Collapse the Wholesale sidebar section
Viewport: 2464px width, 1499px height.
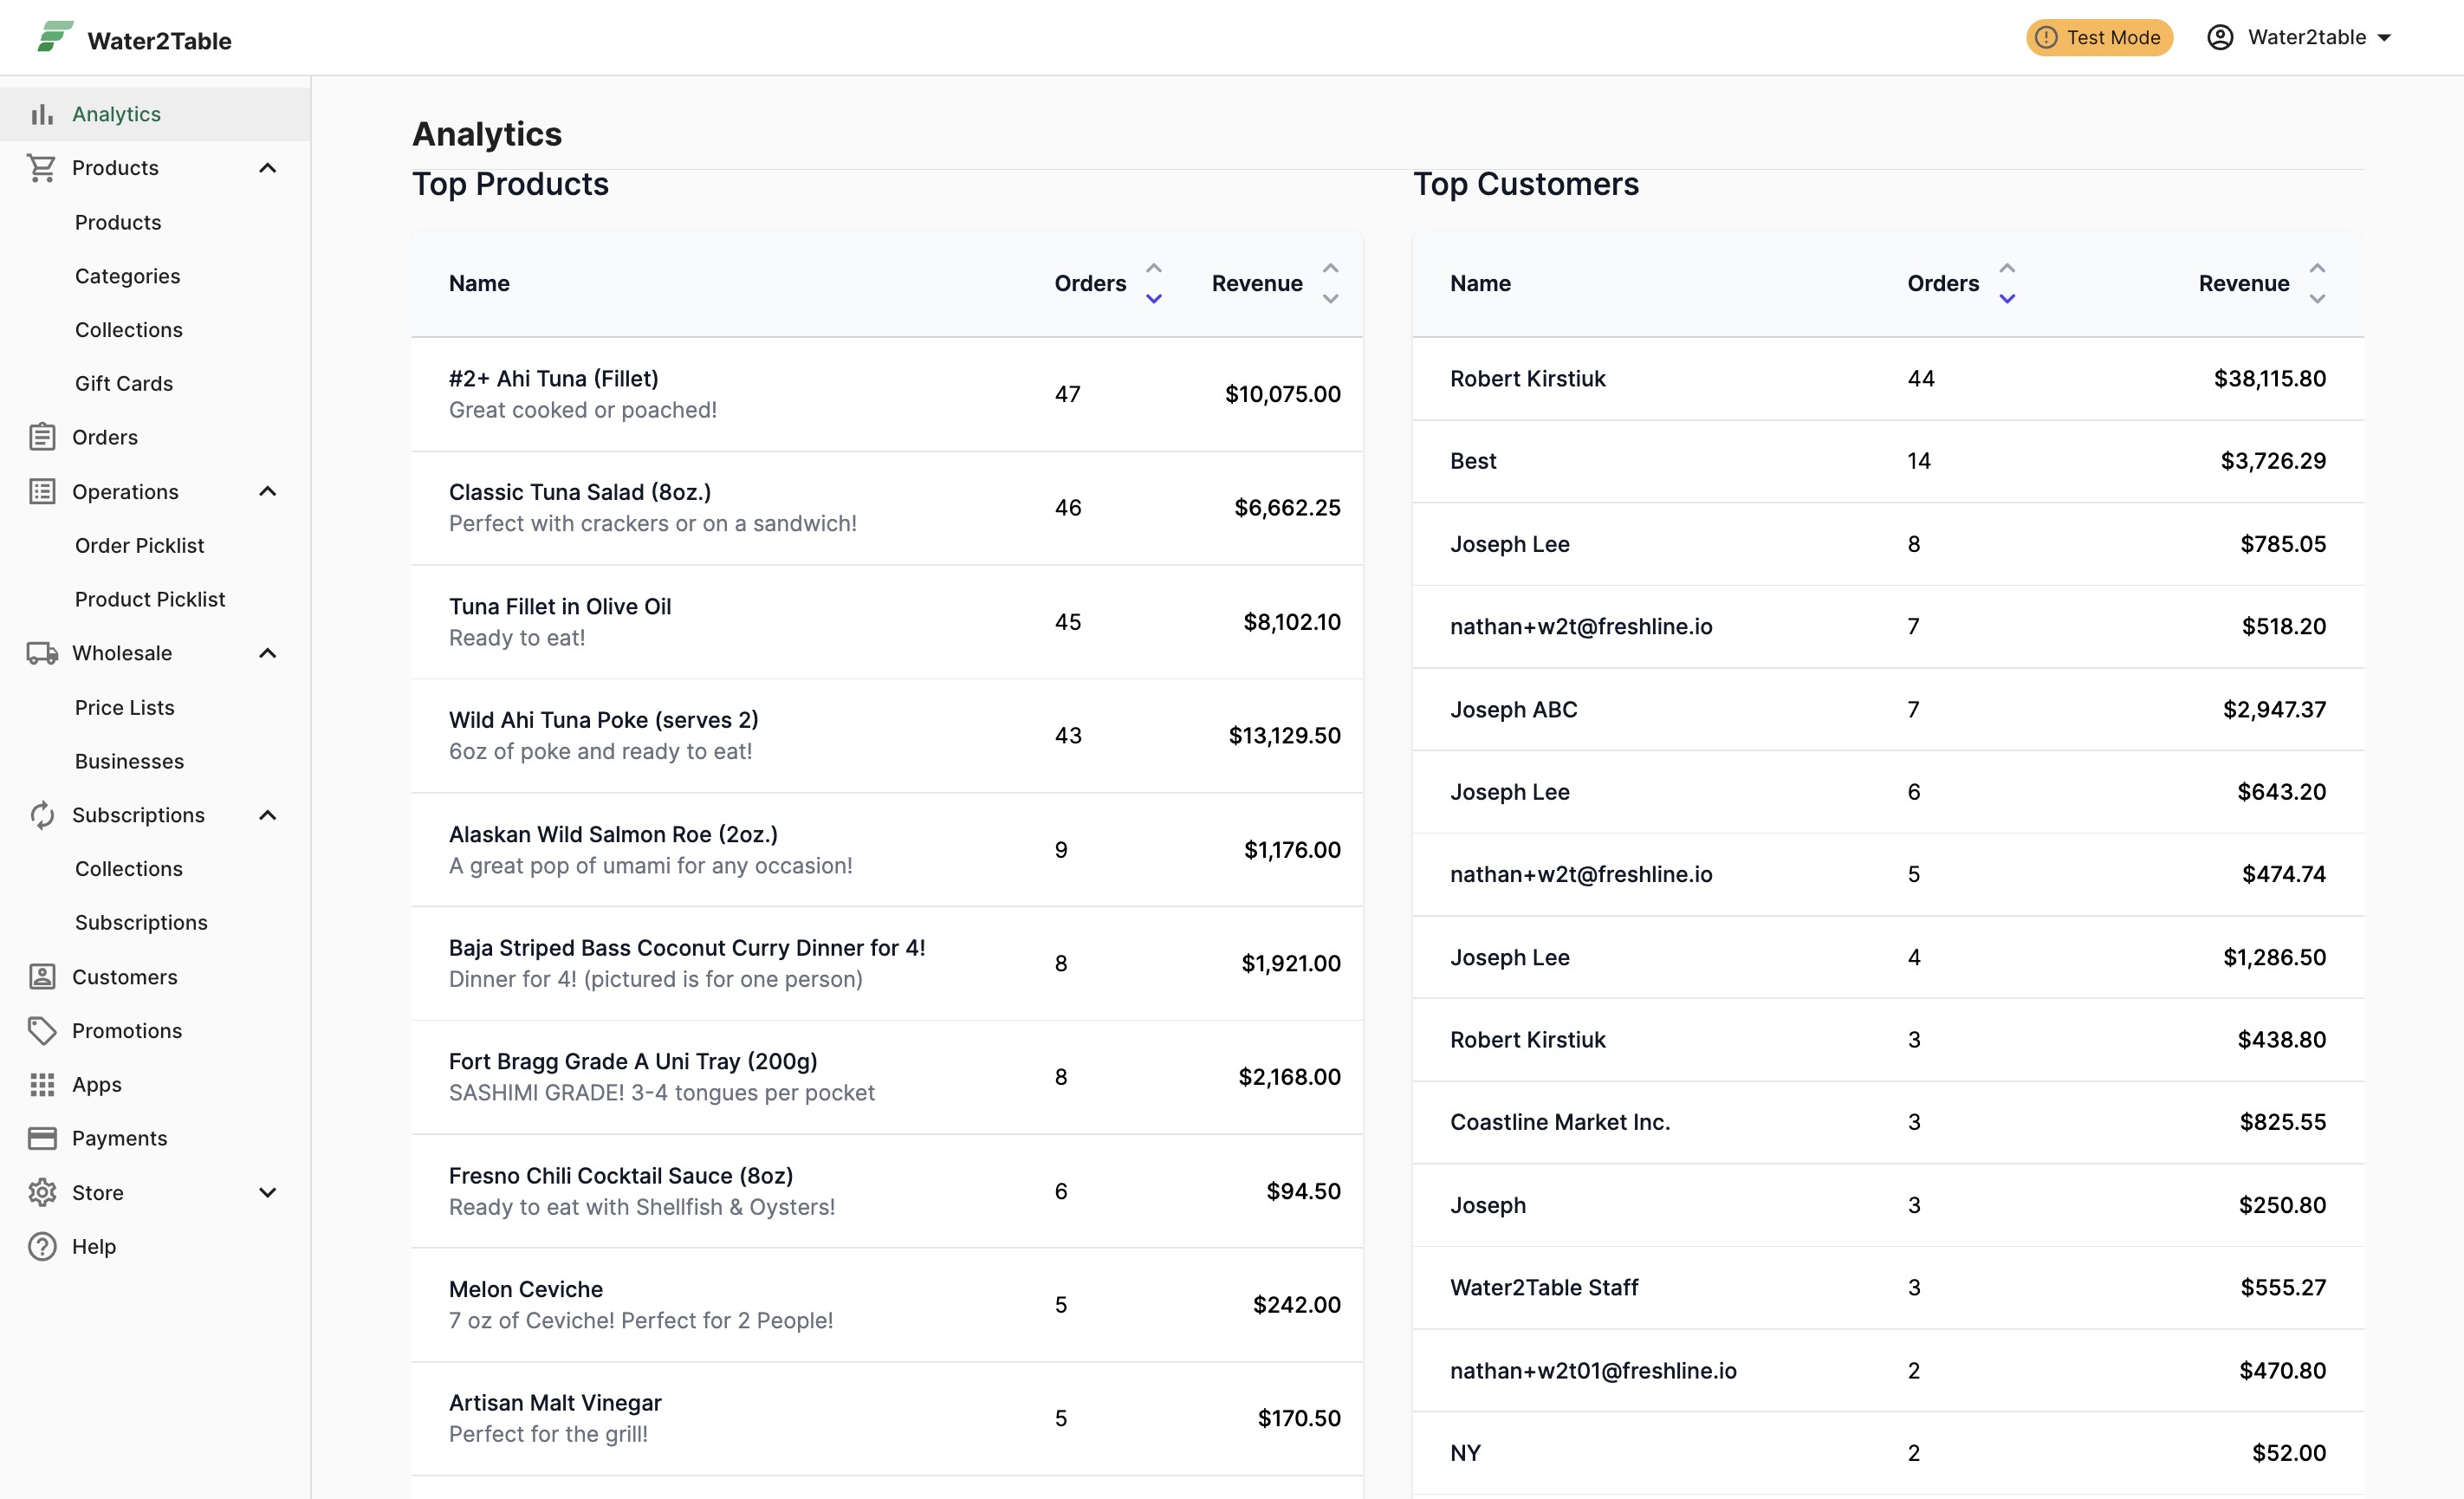click(x=267, y=653)
